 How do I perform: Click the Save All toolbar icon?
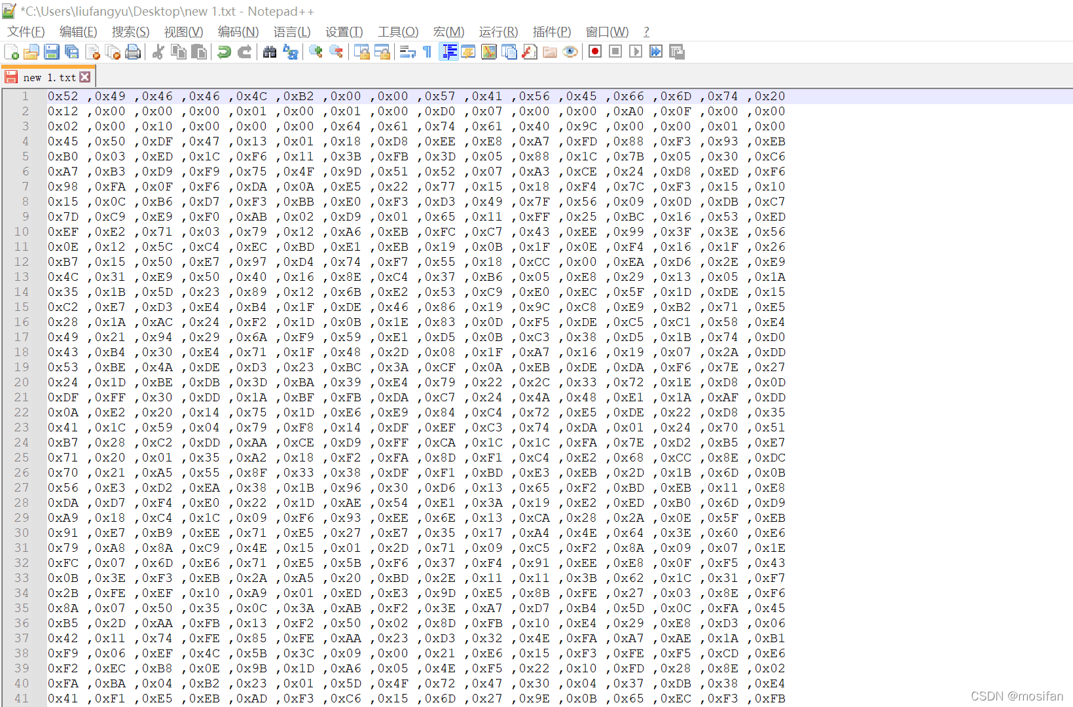pos(72,52)
